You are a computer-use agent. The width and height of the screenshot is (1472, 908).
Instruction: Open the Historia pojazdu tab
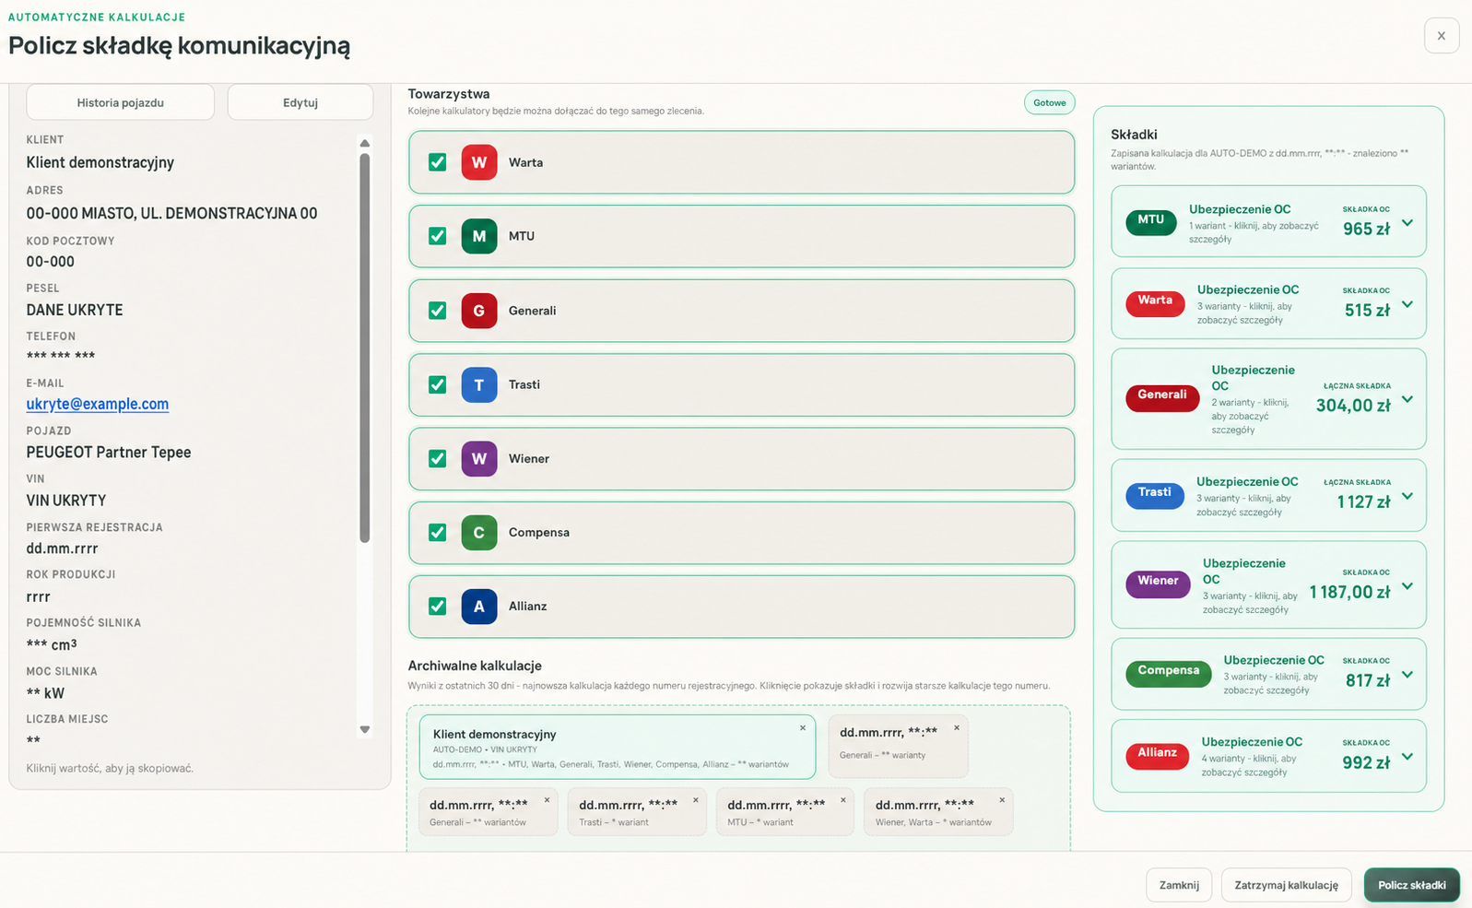[x=121, y=102]
